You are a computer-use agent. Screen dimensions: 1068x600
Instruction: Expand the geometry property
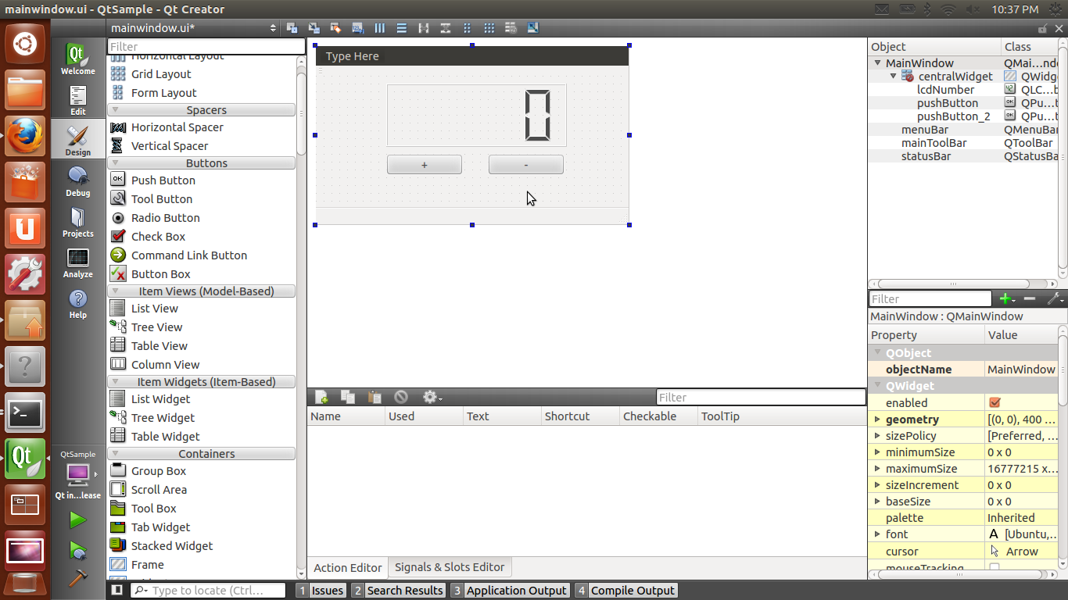click(x=877, y=419)
